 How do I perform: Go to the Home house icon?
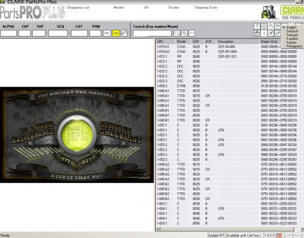257,33
